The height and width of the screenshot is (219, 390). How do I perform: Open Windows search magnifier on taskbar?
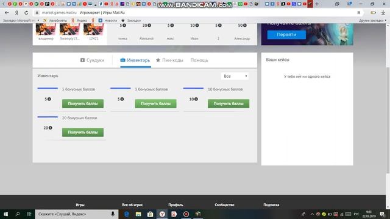(18, 214)
